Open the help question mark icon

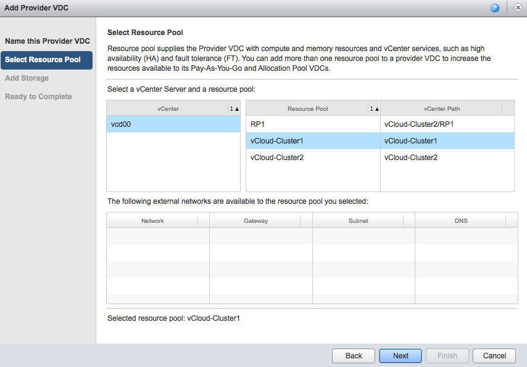[495, 8]
